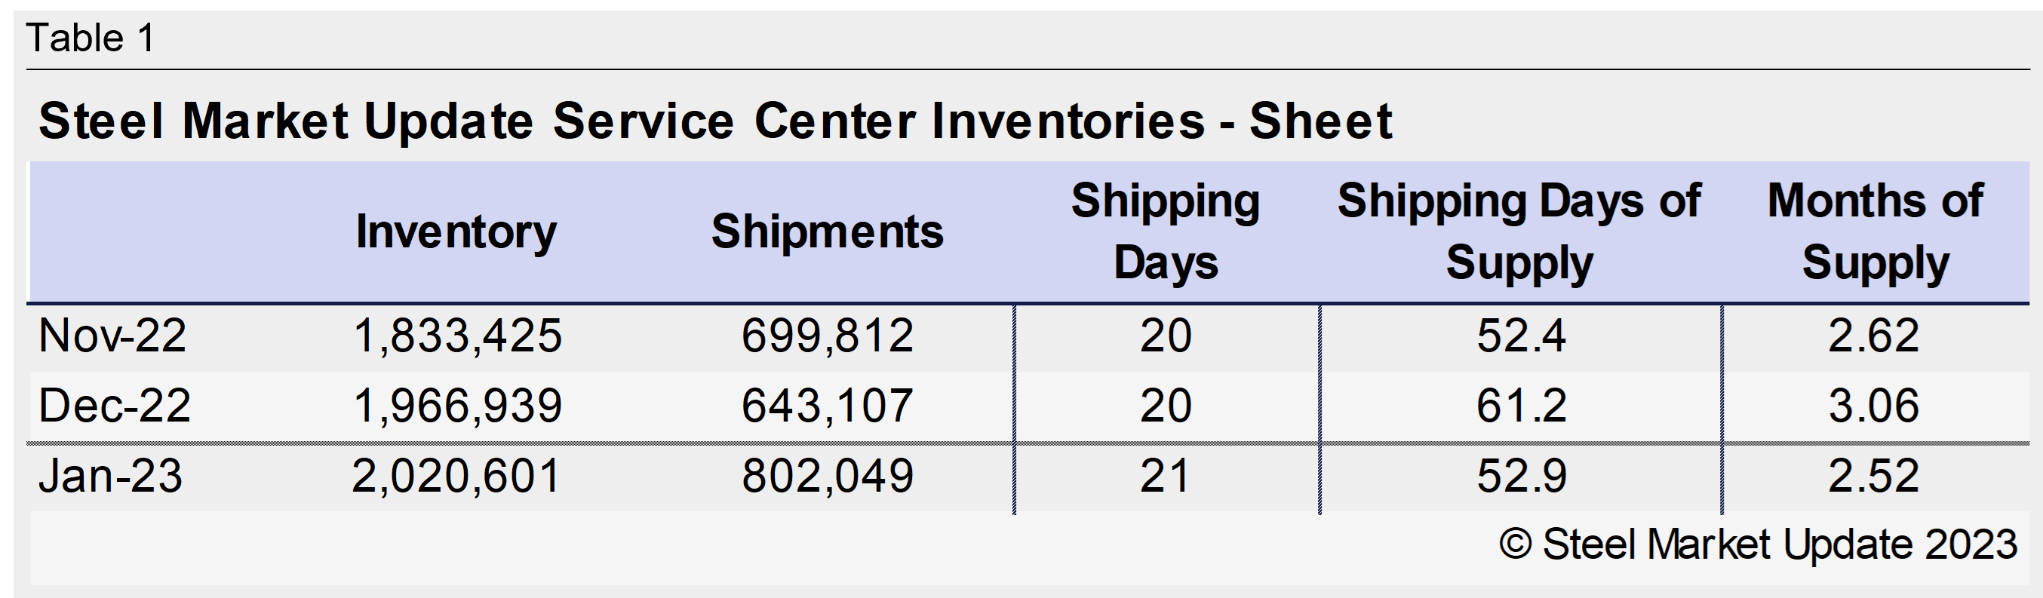Select the Jan-23 row label
2043x598 pixels.
110,476
